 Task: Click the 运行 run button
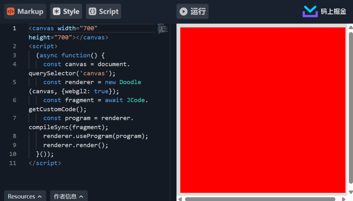point(193,11)
